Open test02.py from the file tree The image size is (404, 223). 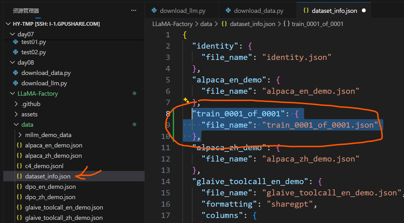click(x=34, y=52)
